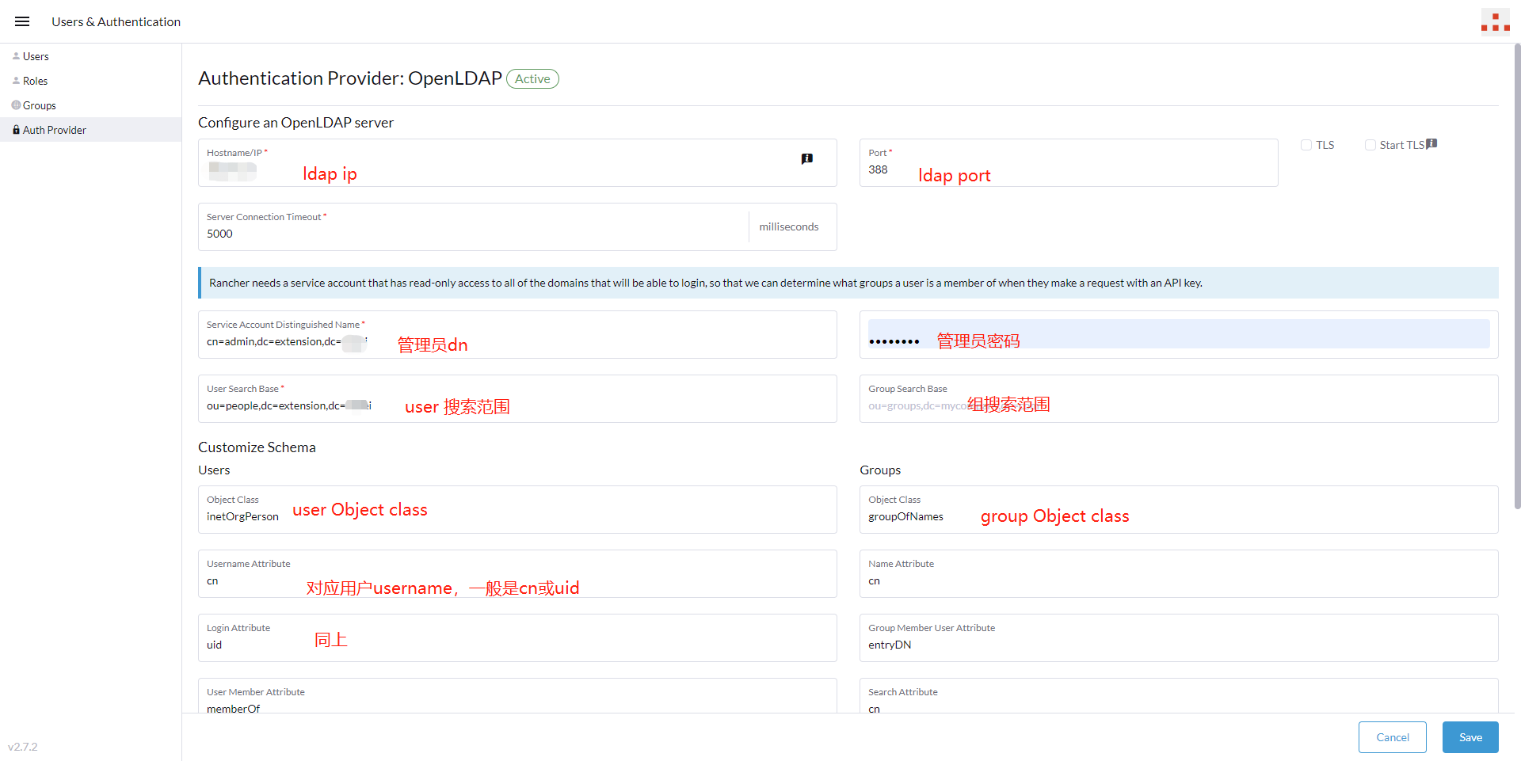Click the Groups Name Attribute field

click(1179, 574)
